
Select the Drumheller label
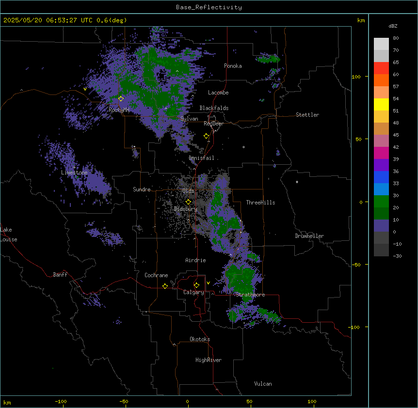pos(309,236)
